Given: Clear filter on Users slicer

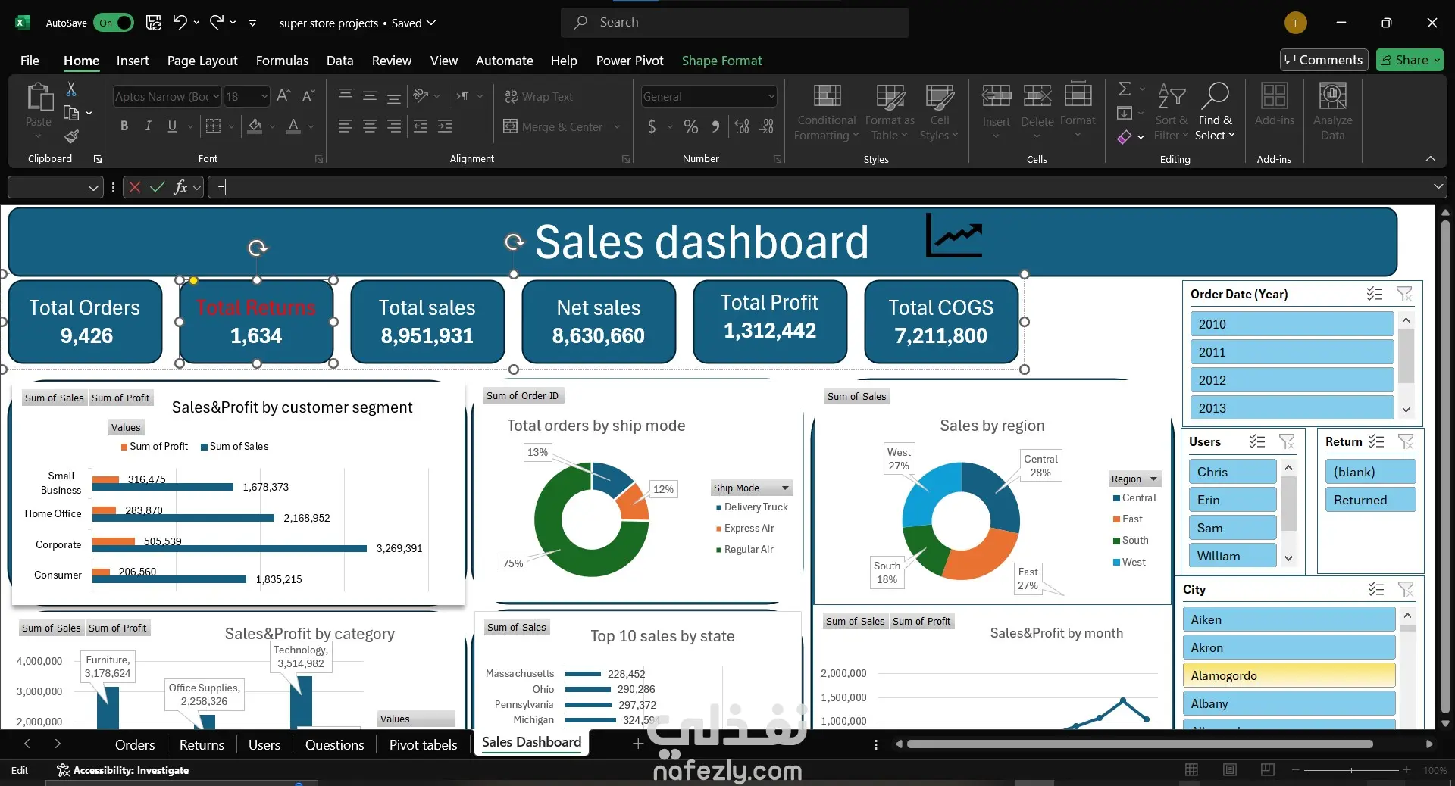Looking at the screenshot, I should (1287, 441).
